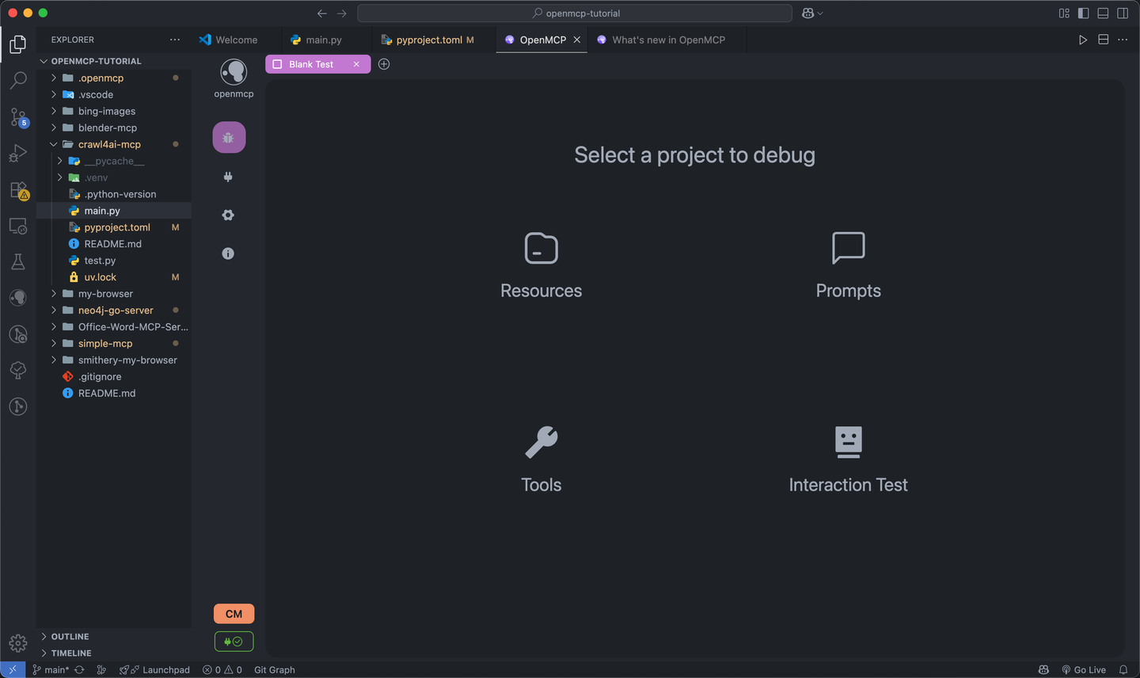Click main* branch in status bar
The height and width of the screenshot is (678, 1140).
[x=51, y=670]
